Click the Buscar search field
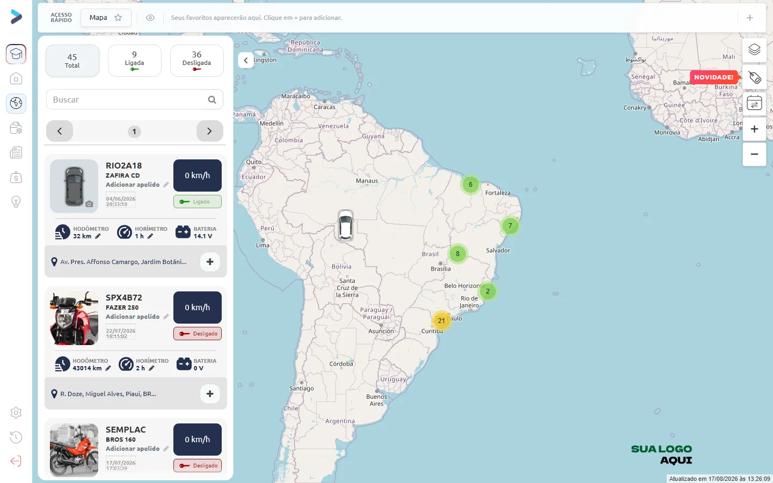773x483 pixels. click(x=135, y=100)
